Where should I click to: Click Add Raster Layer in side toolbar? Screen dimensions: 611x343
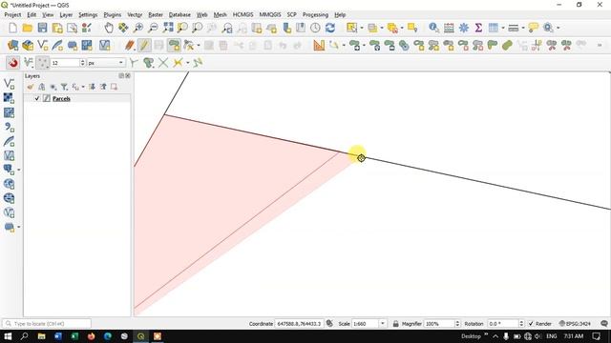pyautogui.click(x=9, y=98)
